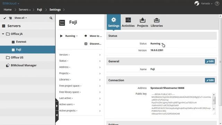The image size is (222, 125).
Task: Switch to the Activities tab
Action: [x=128, y=22]
